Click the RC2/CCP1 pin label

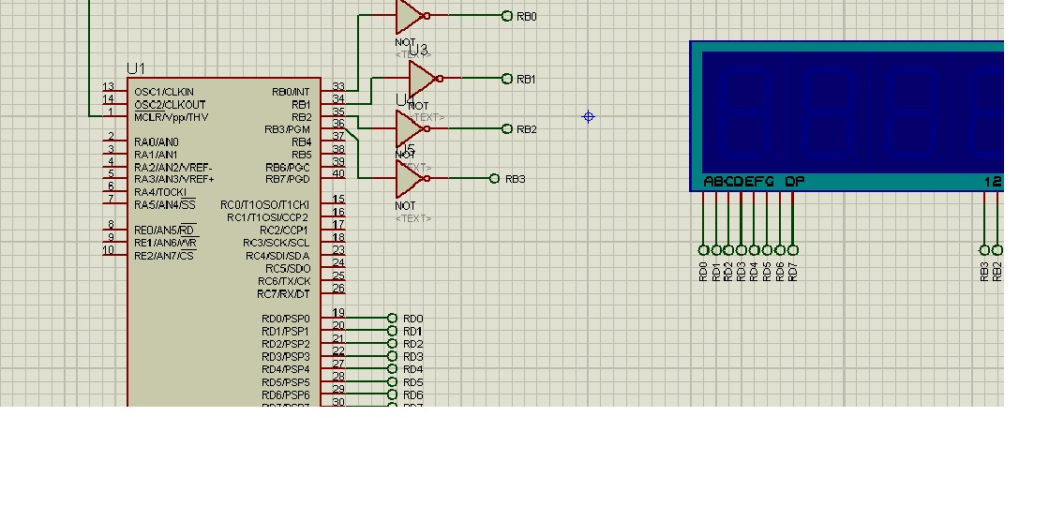tap(284, 230)
